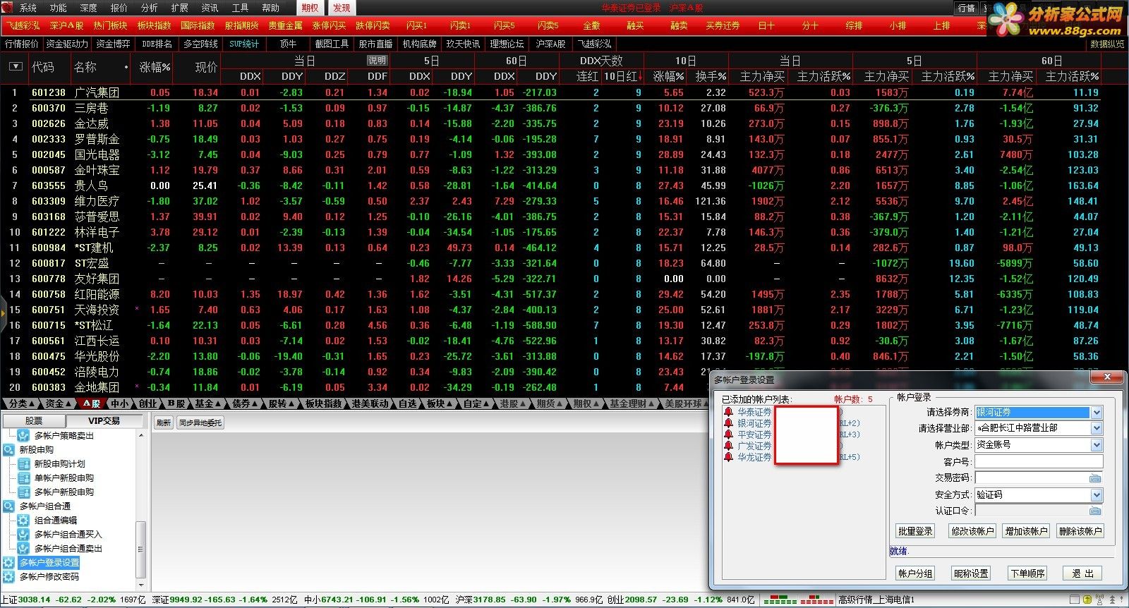This screenshot has width=1129, height=608.
Task: Open the 分析 menu
Action: click(x=150, y=8)
